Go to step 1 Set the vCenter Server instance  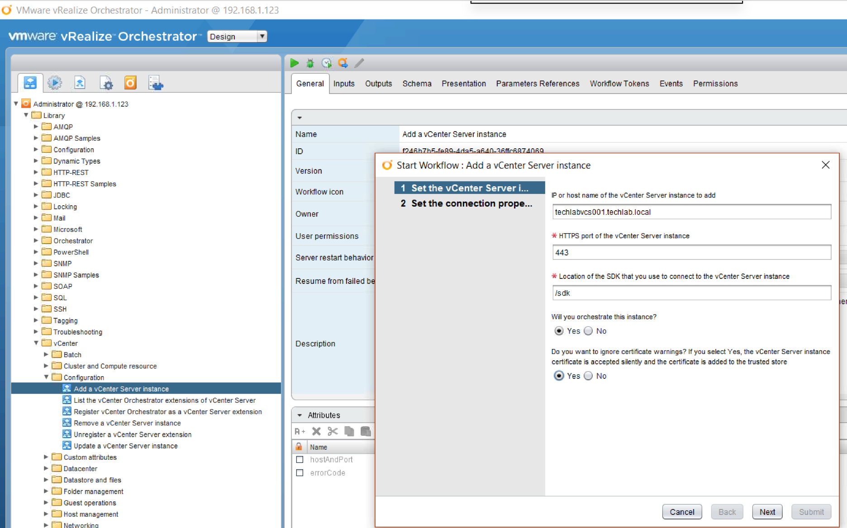[470, 188]
